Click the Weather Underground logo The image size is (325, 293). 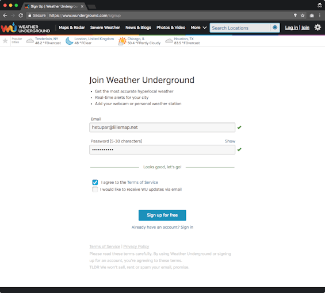(x=25, y=28)
